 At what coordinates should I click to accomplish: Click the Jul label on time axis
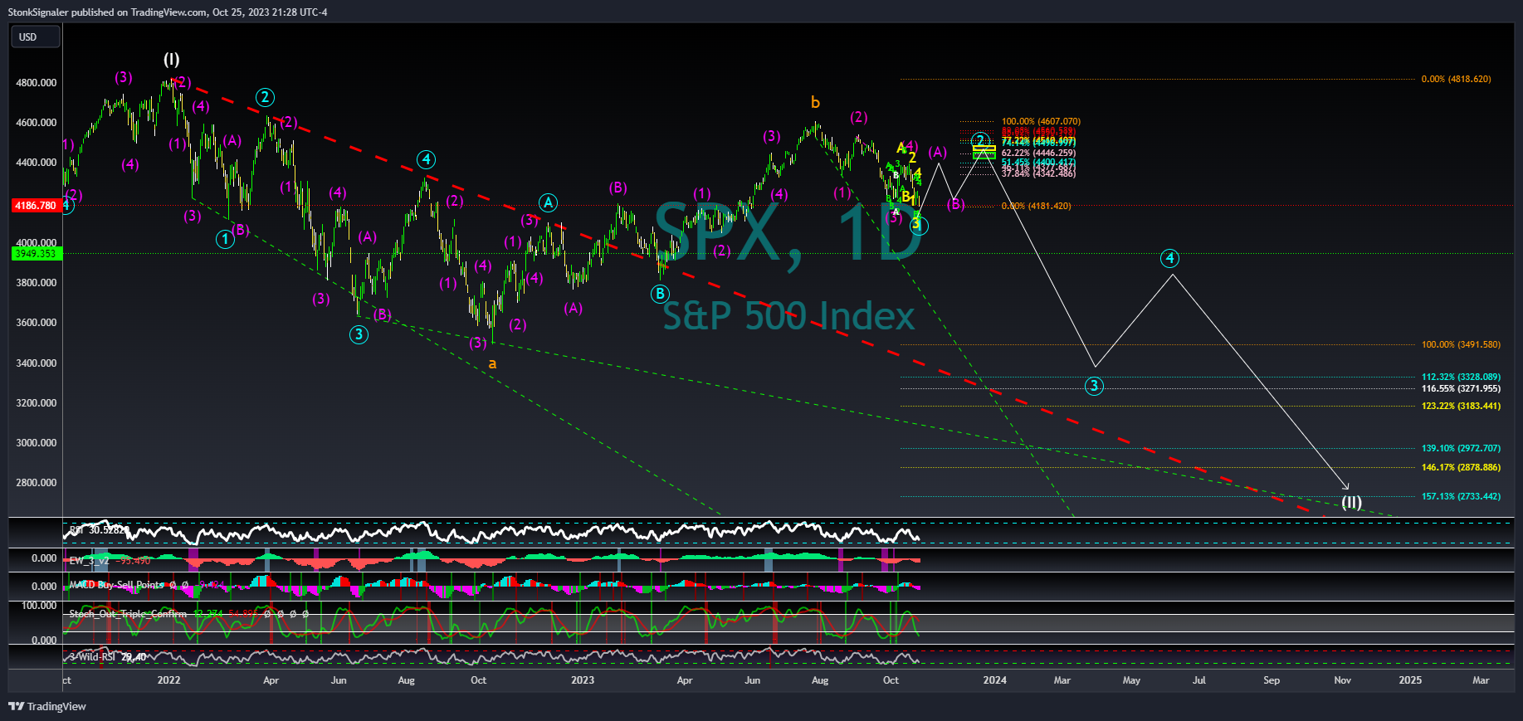(x=1199, y=680)
